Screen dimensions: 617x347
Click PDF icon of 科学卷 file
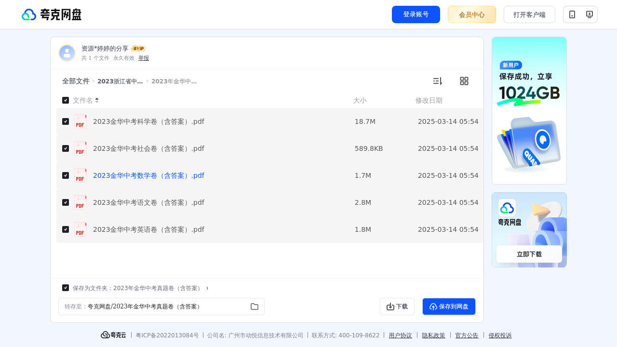coord(80,121)
